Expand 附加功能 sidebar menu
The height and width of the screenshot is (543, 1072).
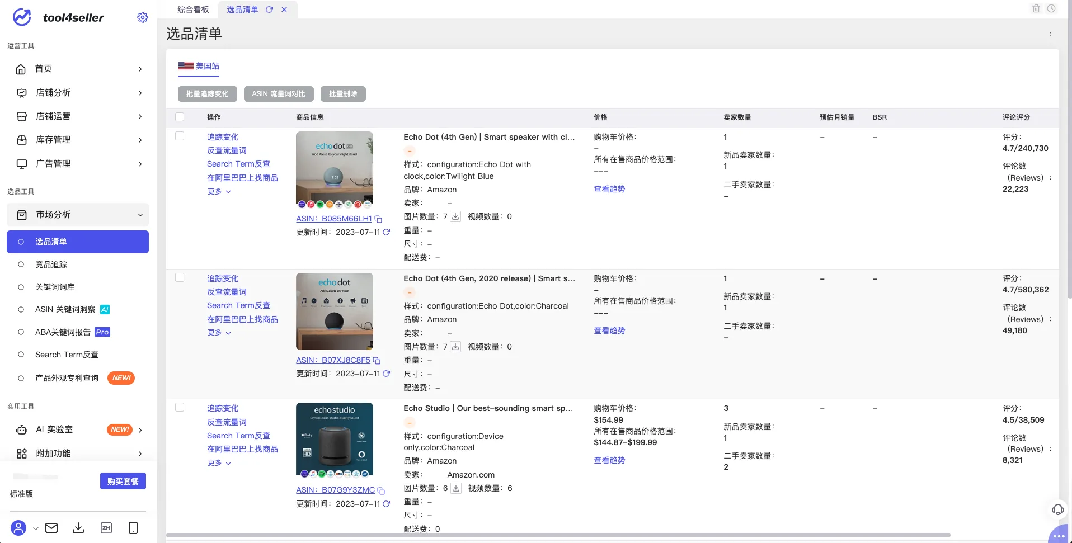coord(78,454)
